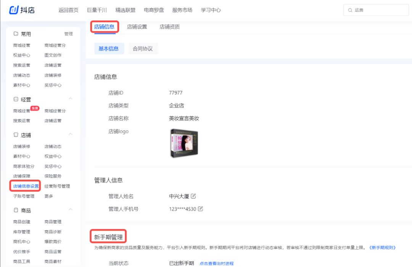Viewport: 412px width, 267px height.
Task: Click 管理 in the 常用 section header
Action: click(x=69, y=34)
